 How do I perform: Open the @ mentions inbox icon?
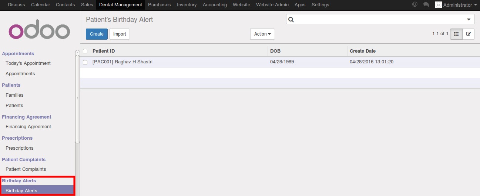point(414,4)
